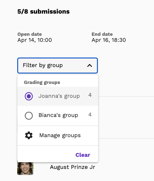Click the Filter by group label text
This screenshot has width=154, height=181.
[43, 66]
